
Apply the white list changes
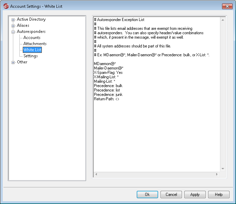(x=195, y=195)
